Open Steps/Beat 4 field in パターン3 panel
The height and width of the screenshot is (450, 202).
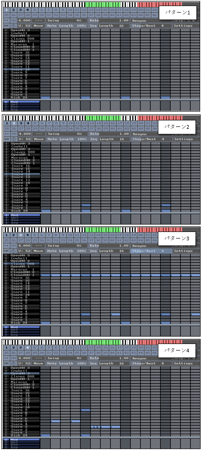[x=151, y=251]
